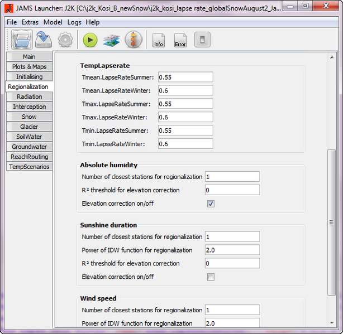Click the exit switch icon in toolbar
The image size is (343, 334).
click(202, 40)
